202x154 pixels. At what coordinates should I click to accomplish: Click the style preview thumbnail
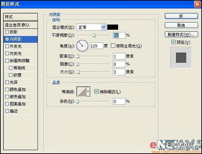pos(181,58)
